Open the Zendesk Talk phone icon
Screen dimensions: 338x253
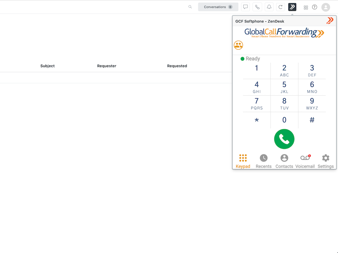click(257, 7)
